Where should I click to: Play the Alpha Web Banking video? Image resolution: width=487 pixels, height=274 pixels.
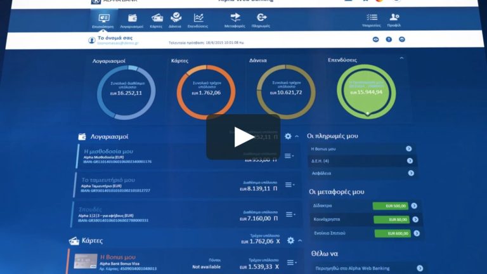click(x=243, y=137)
